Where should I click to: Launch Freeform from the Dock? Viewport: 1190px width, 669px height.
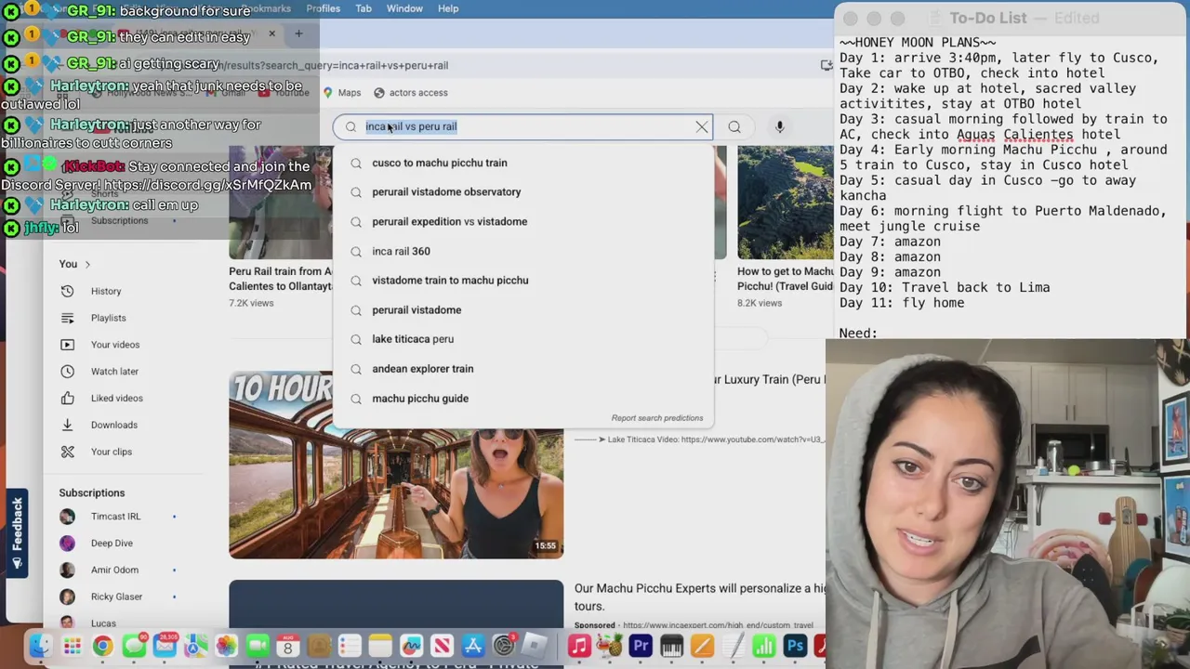point(411,646)
